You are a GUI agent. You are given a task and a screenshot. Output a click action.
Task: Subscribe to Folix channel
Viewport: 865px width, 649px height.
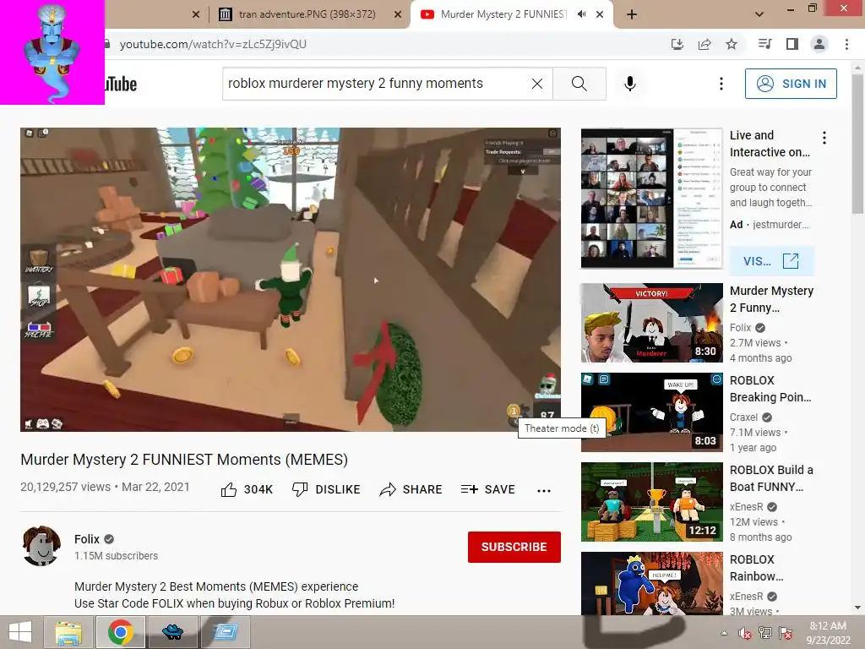point(514,547)
